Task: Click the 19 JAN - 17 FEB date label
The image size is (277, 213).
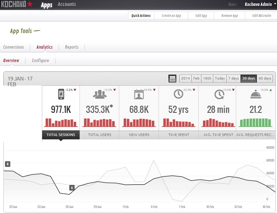Action: 20,81
